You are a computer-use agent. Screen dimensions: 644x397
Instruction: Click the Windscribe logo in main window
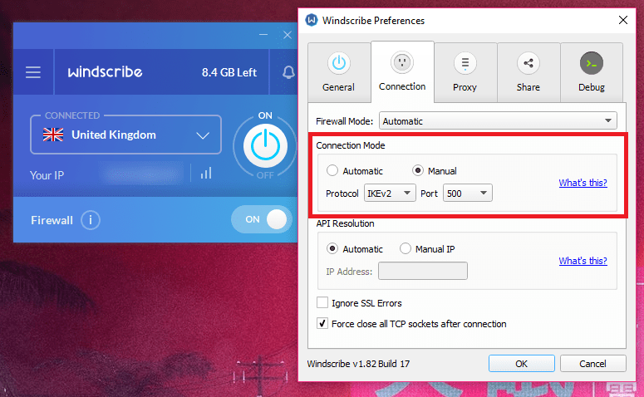pos(105,72)
